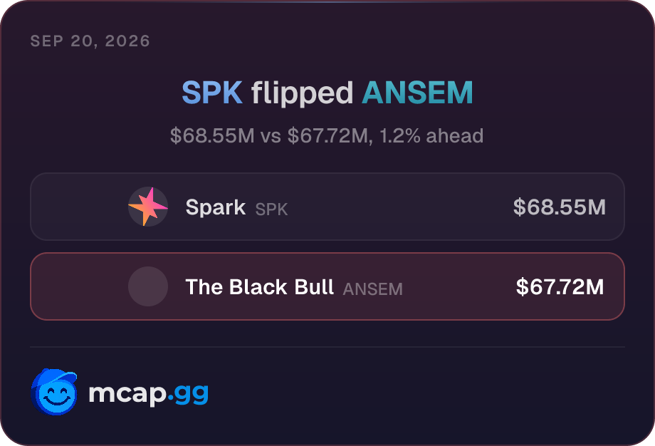Viewport: 655px width, 446px height.
Task: Click the blue .gg in logo
Action: click(188, 395)
